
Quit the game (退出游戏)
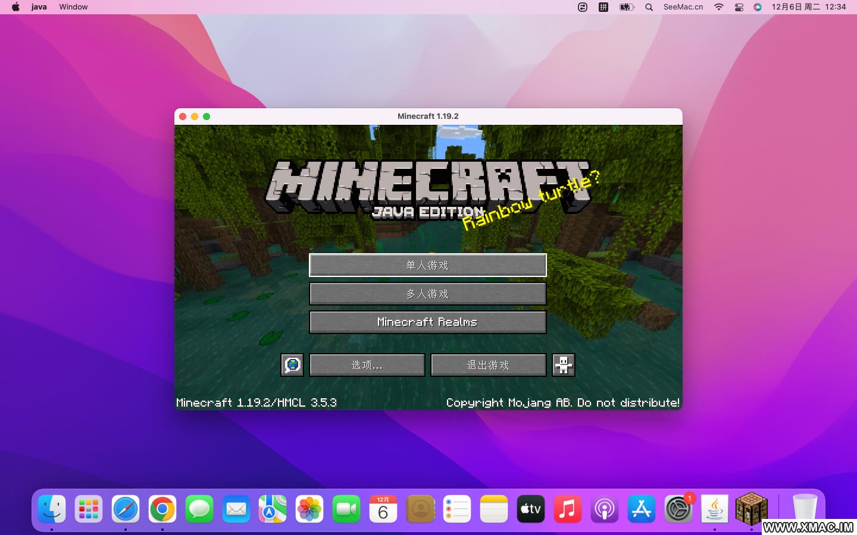pos(488,365)
